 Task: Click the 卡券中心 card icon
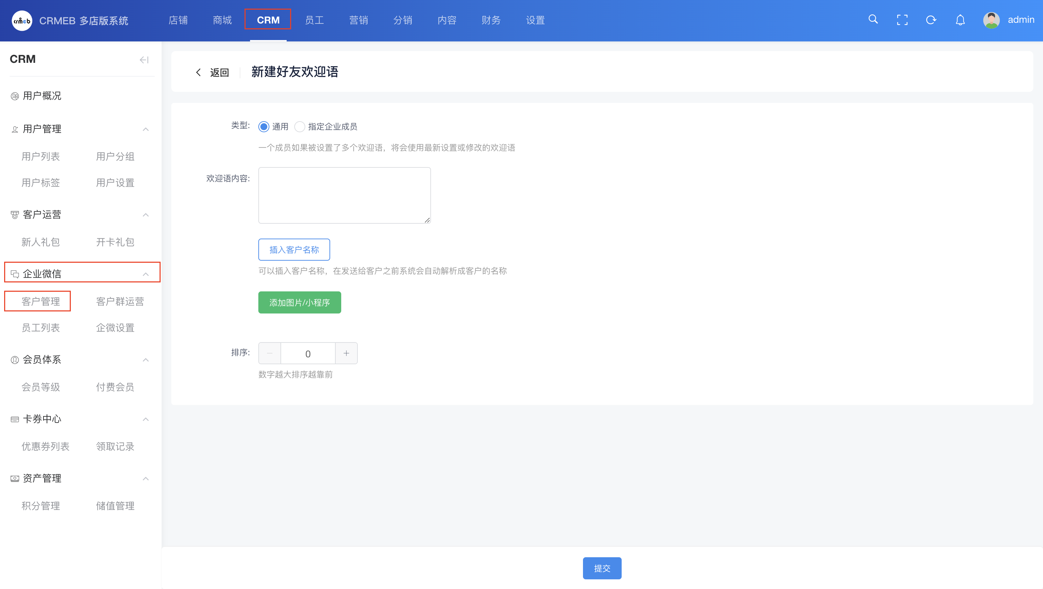15,419
